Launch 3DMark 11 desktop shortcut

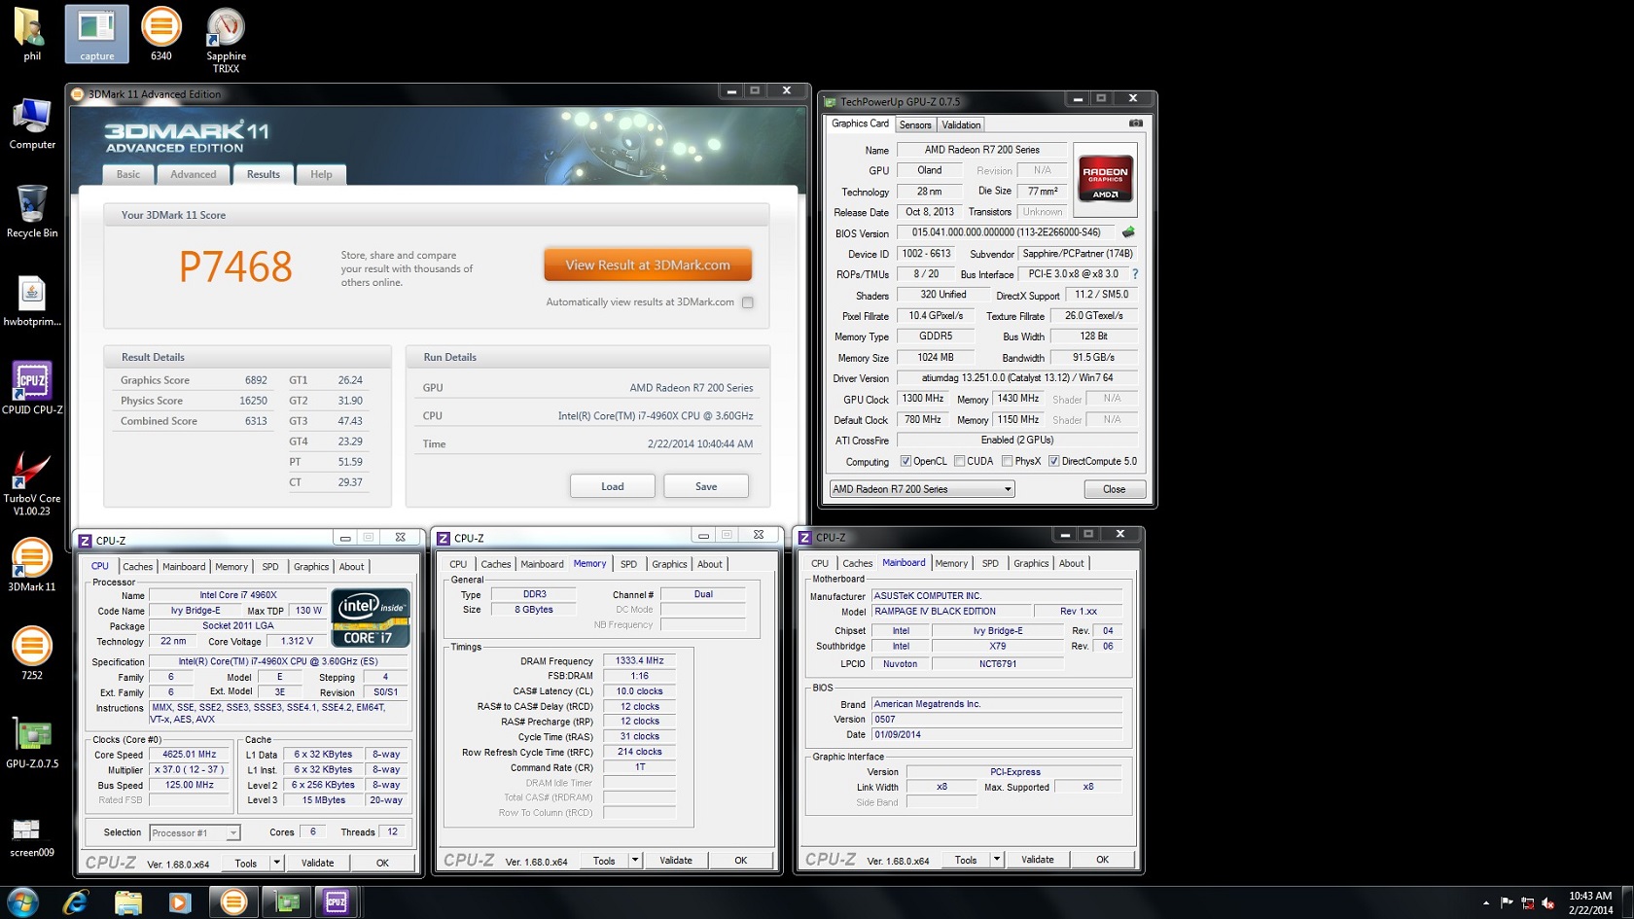(x=32, y=565)
